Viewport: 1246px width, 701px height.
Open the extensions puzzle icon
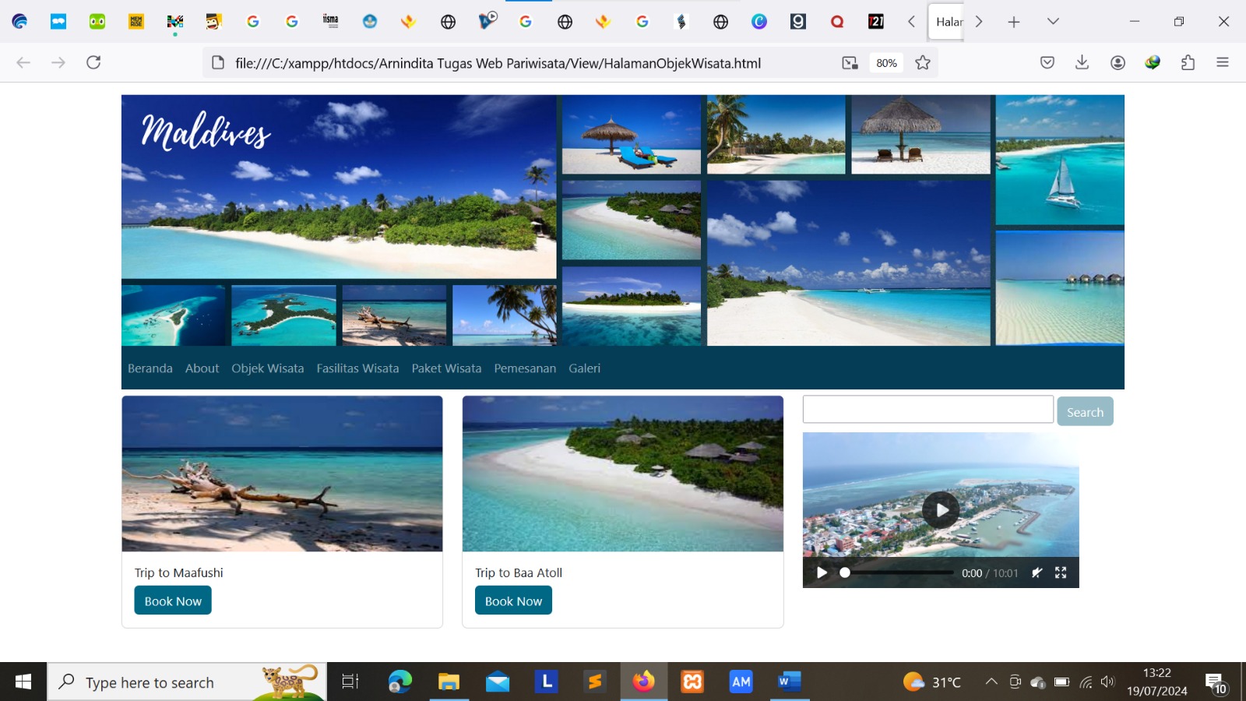[x=1188, y=62]
